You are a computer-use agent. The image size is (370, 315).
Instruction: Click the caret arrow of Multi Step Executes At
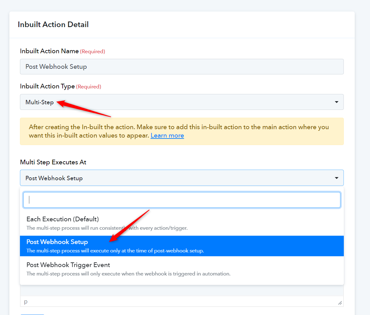point(337,178)
